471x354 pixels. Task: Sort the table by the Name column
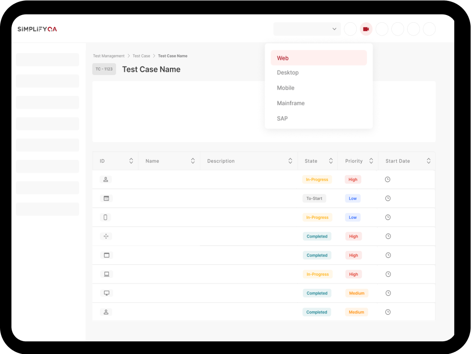(193, 161)
